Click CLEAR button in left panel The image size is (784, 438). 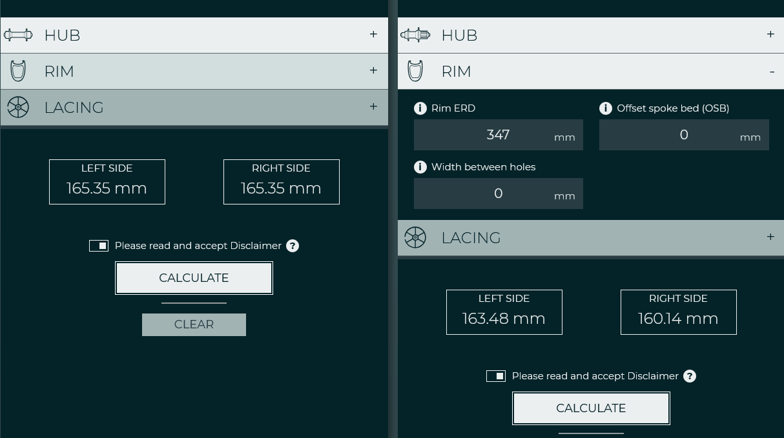pos(194,324)
